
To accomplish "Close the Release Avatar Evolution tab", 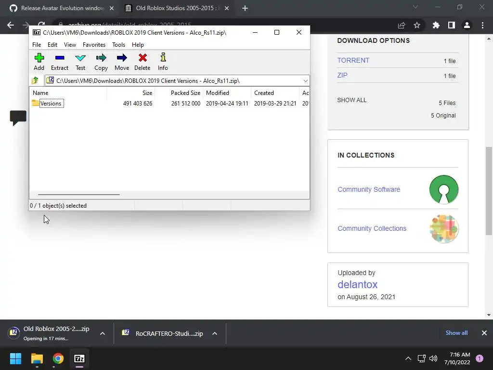I will pos(112,9).
